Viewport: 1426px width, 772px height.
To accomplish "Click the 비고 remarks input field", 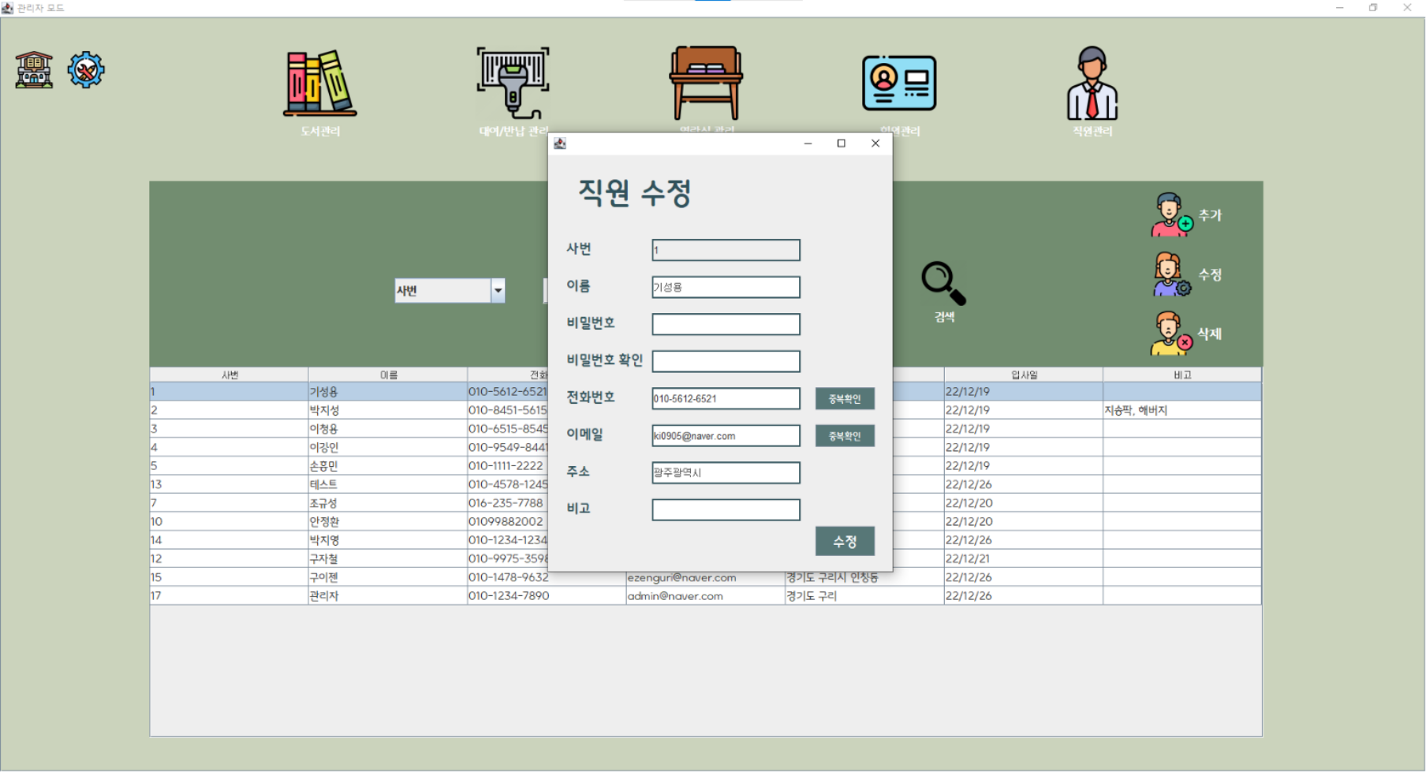I will click(724, 509).
